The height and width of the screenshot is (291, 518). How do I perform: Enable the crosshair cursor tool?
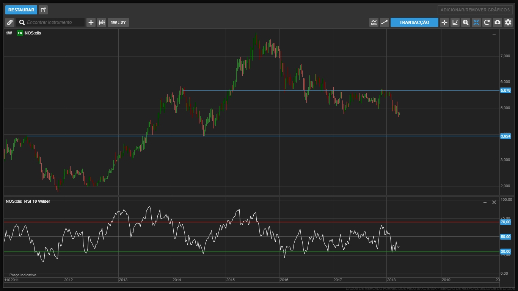tap(444, 22)
